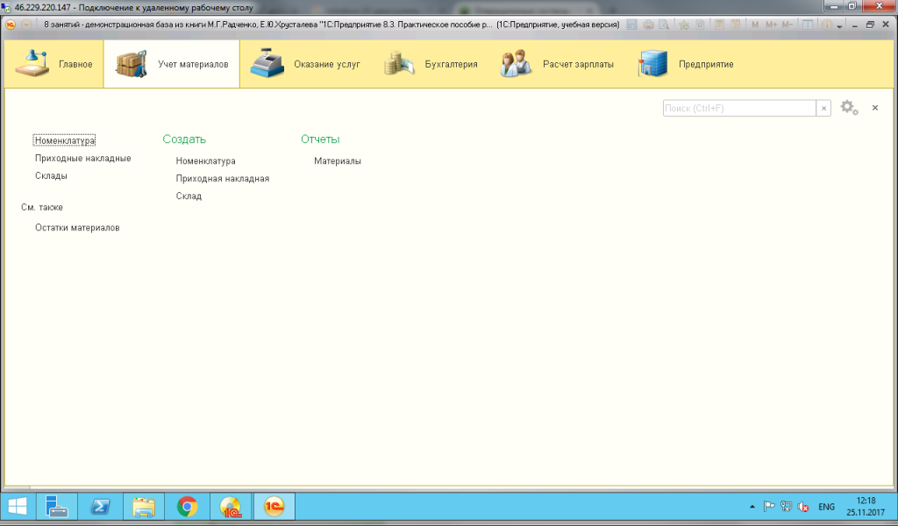Open the gear settings icon of the functions menu
Viewport: 898px width, 526px height.
(x=849, y=108)
